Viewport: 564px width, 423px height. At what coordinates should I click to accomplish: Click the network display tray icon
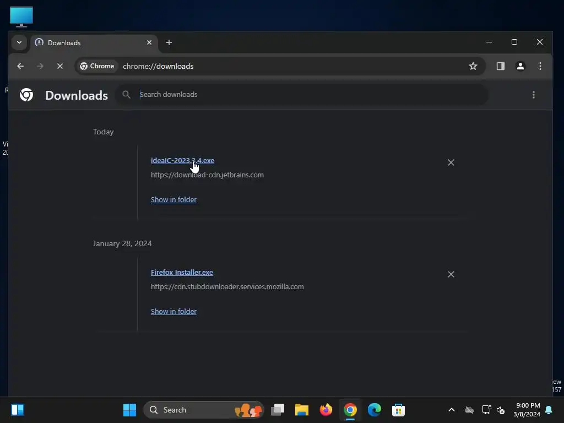coord(486,410)
